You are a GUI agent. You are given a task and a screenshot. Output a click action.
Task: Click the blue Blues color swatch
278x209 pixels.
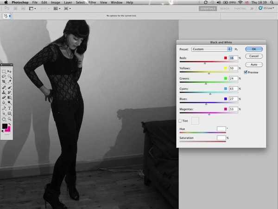pyautogui.click(x=225, y=99)
